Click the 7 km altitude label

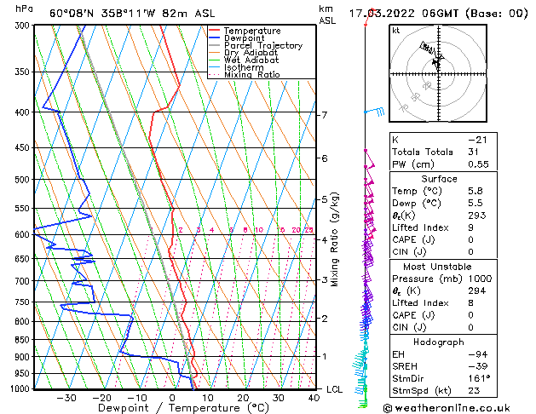[324, 115]
